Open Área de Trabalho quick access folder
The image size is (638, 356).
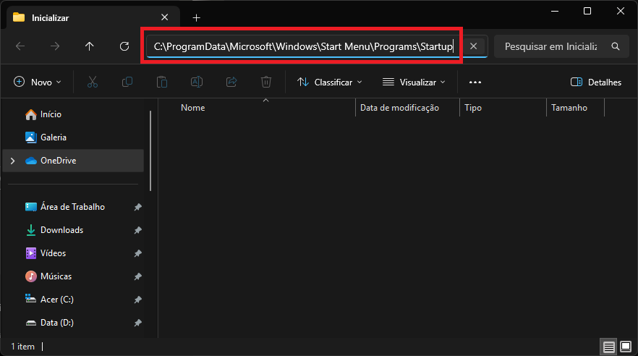click(x=73, y=207)
